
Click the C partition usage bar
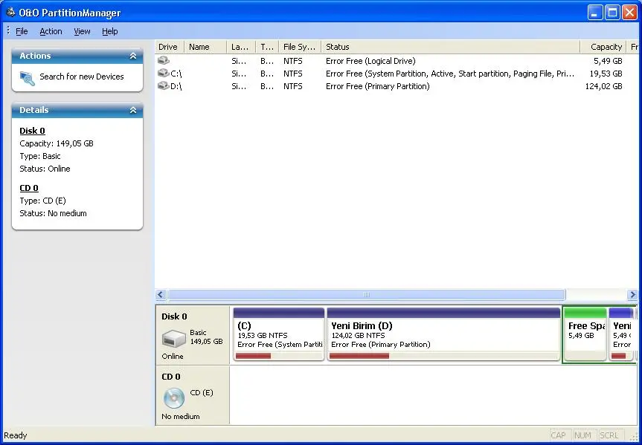point(278,356)
